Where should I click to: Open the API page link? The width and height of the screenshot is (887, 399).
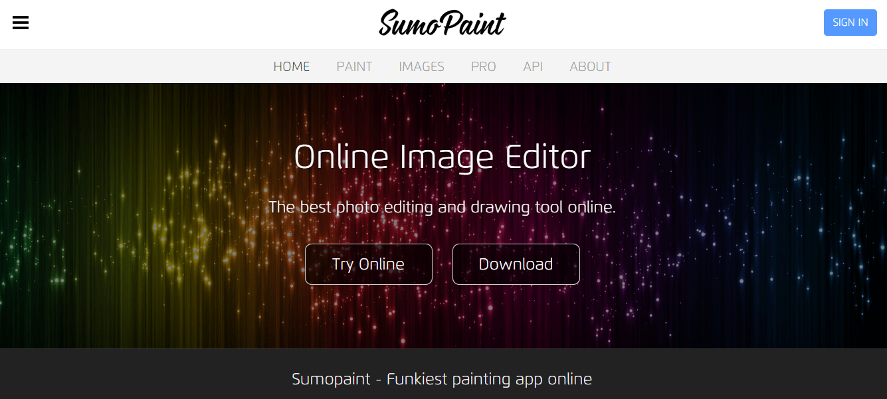tap(533, 66)
